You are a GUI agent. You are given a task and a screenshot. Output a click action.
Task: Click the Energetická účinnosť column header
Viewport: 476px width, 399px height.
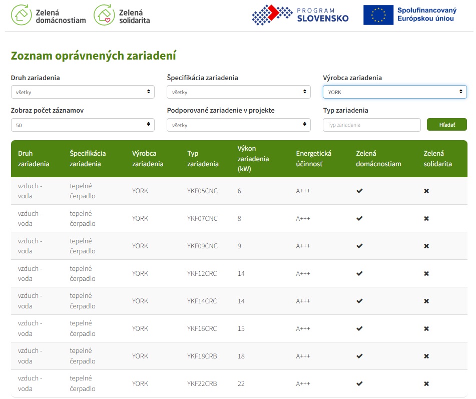coord(314,159)
